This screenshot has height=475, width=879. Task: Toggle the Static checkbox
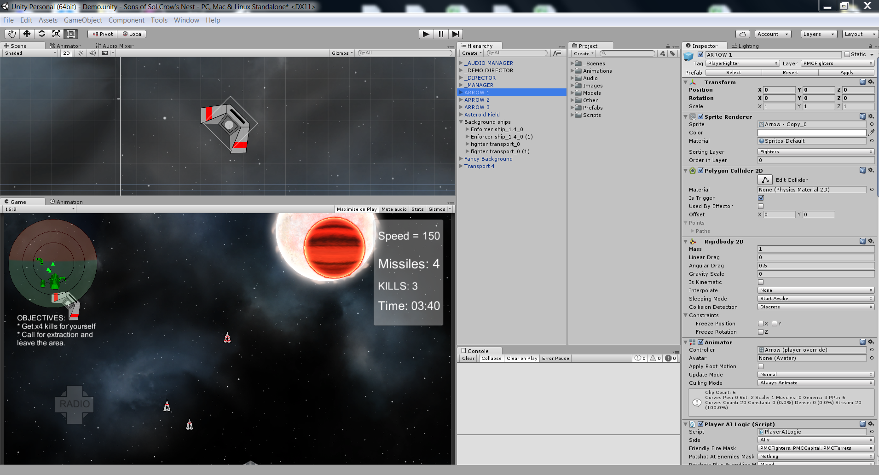pyautogui.click(x=847, y=54)
